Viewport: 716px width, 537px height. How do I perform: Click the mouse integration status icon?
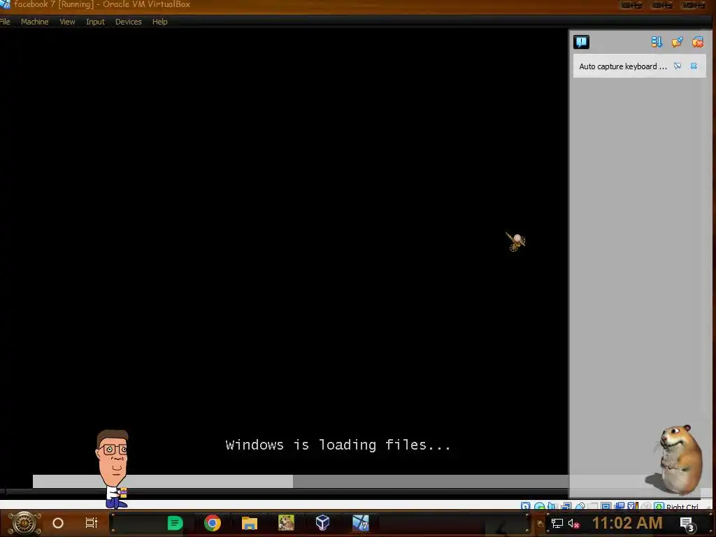(646, 506)
